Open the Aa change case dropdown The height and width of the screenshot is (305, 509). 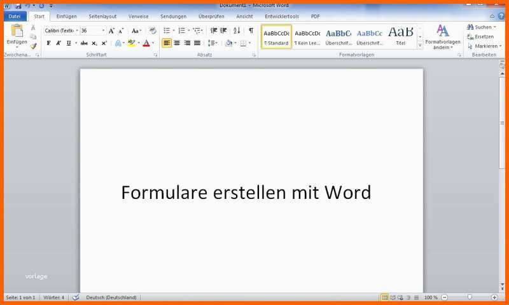[x=136, y=30]
